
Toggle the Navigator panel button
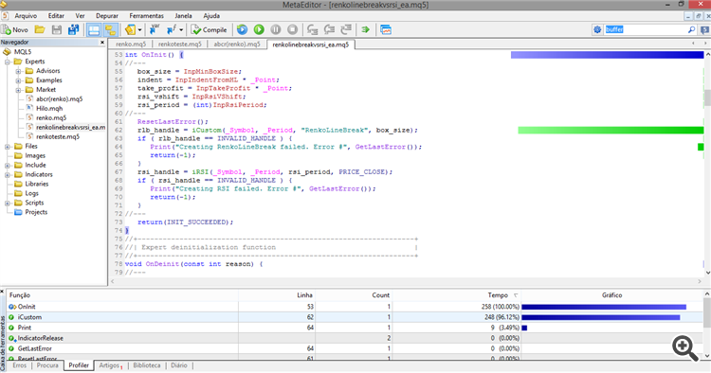94,30
